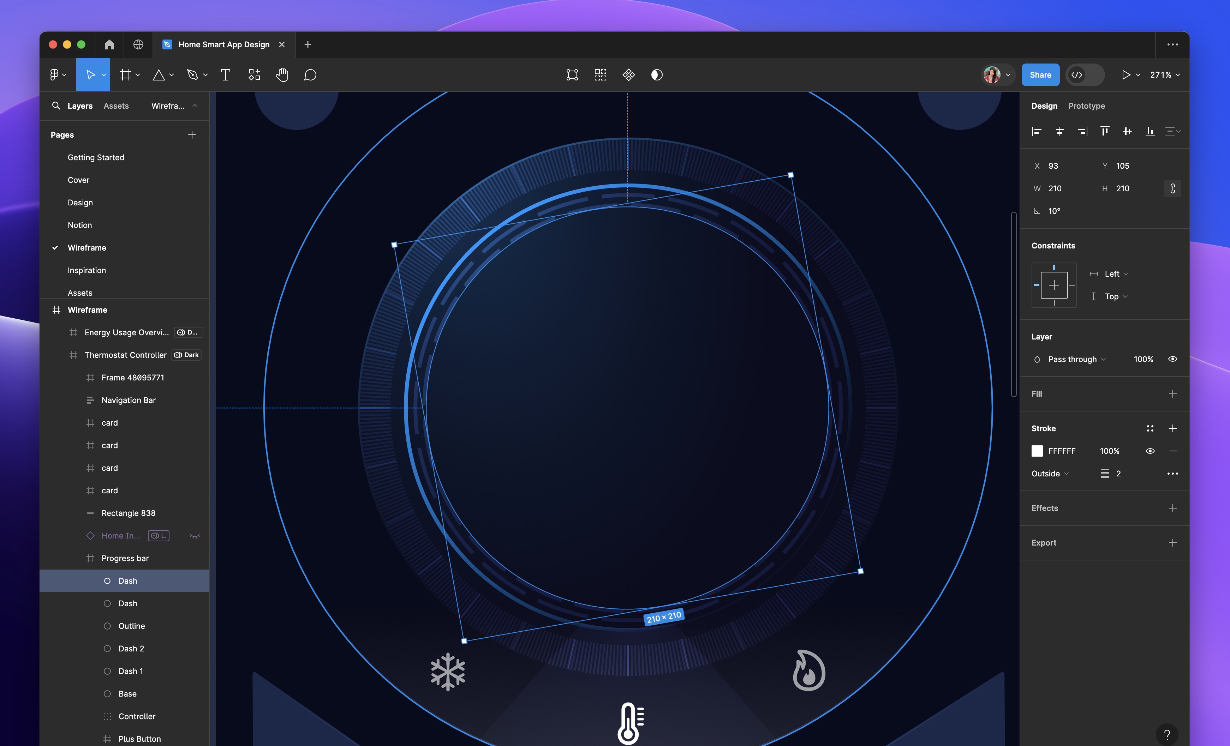1230x746 pixels.
Task: Add a new page with the plus button
Action: (x=192, y=134)
